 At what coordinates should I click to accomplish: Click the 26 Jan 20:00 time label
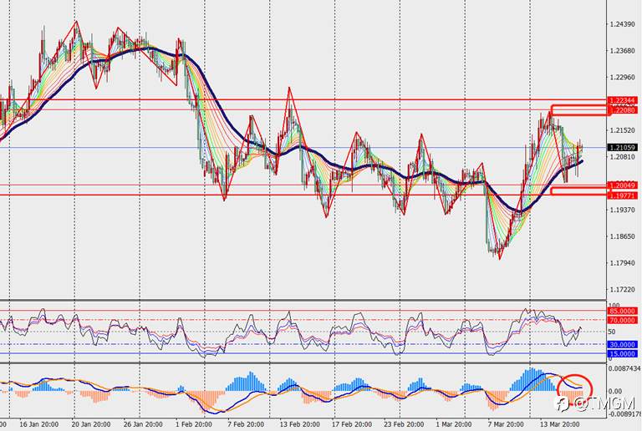(x=143, y=424)
